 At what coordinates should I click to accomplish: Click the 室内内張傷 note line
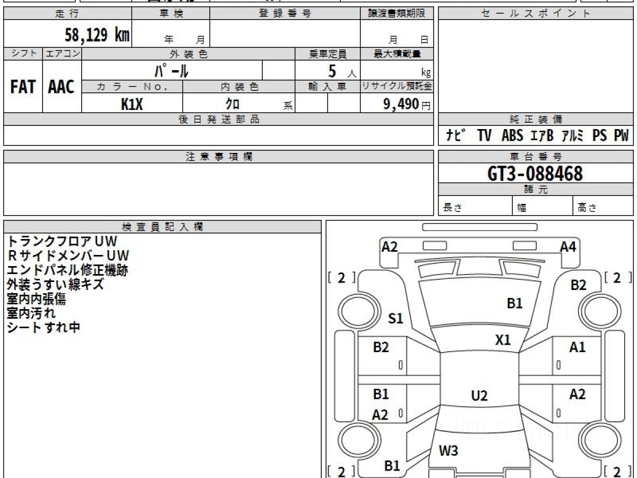coord(36,299)
